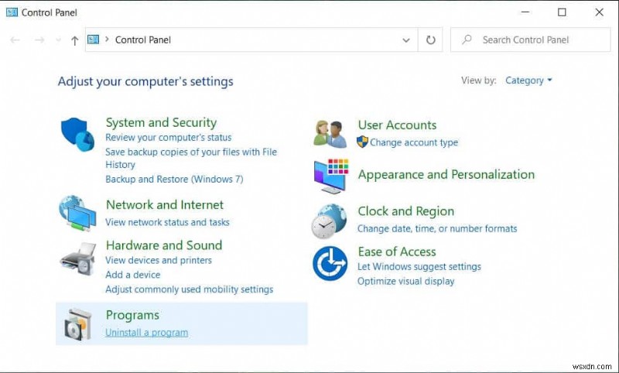The height and width of the screenshot is (373, 619).
Task: Expand the address bar history dropdown
Action: click(x=406, y=39)
